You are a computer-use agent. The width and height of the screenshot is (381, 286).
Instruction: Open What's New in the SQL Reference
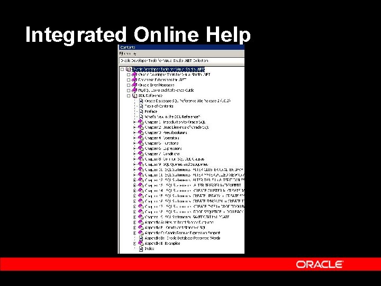pos(173,117)
